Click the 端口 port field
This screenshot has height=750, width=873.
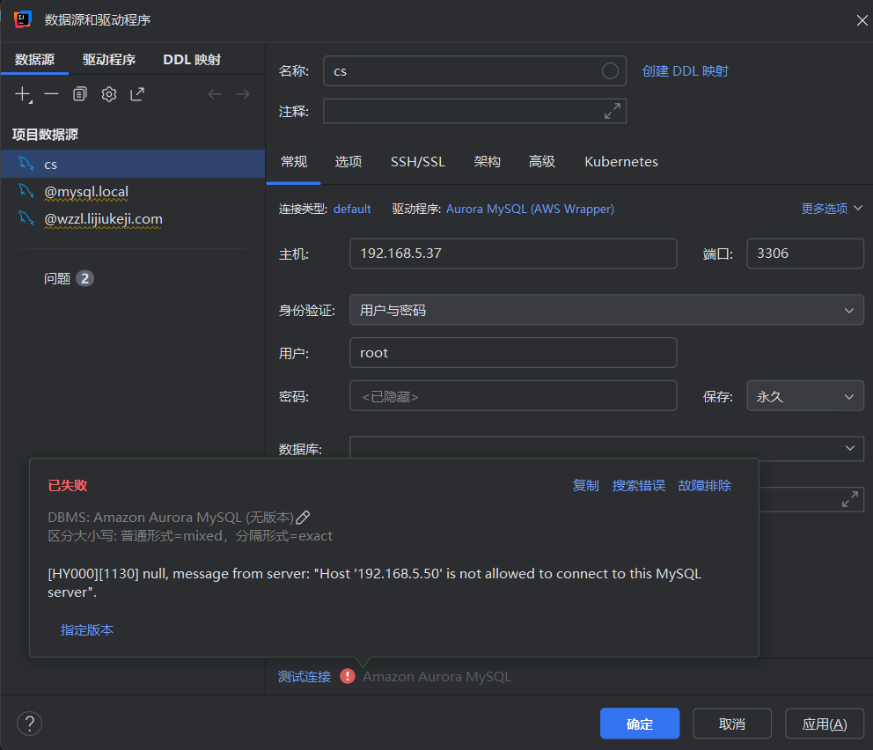[x=804, y=254]
